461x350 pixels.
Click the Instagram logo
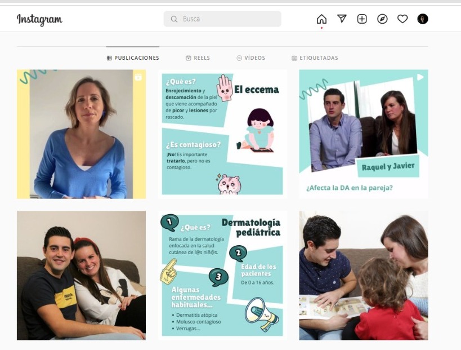pos(39,20)
